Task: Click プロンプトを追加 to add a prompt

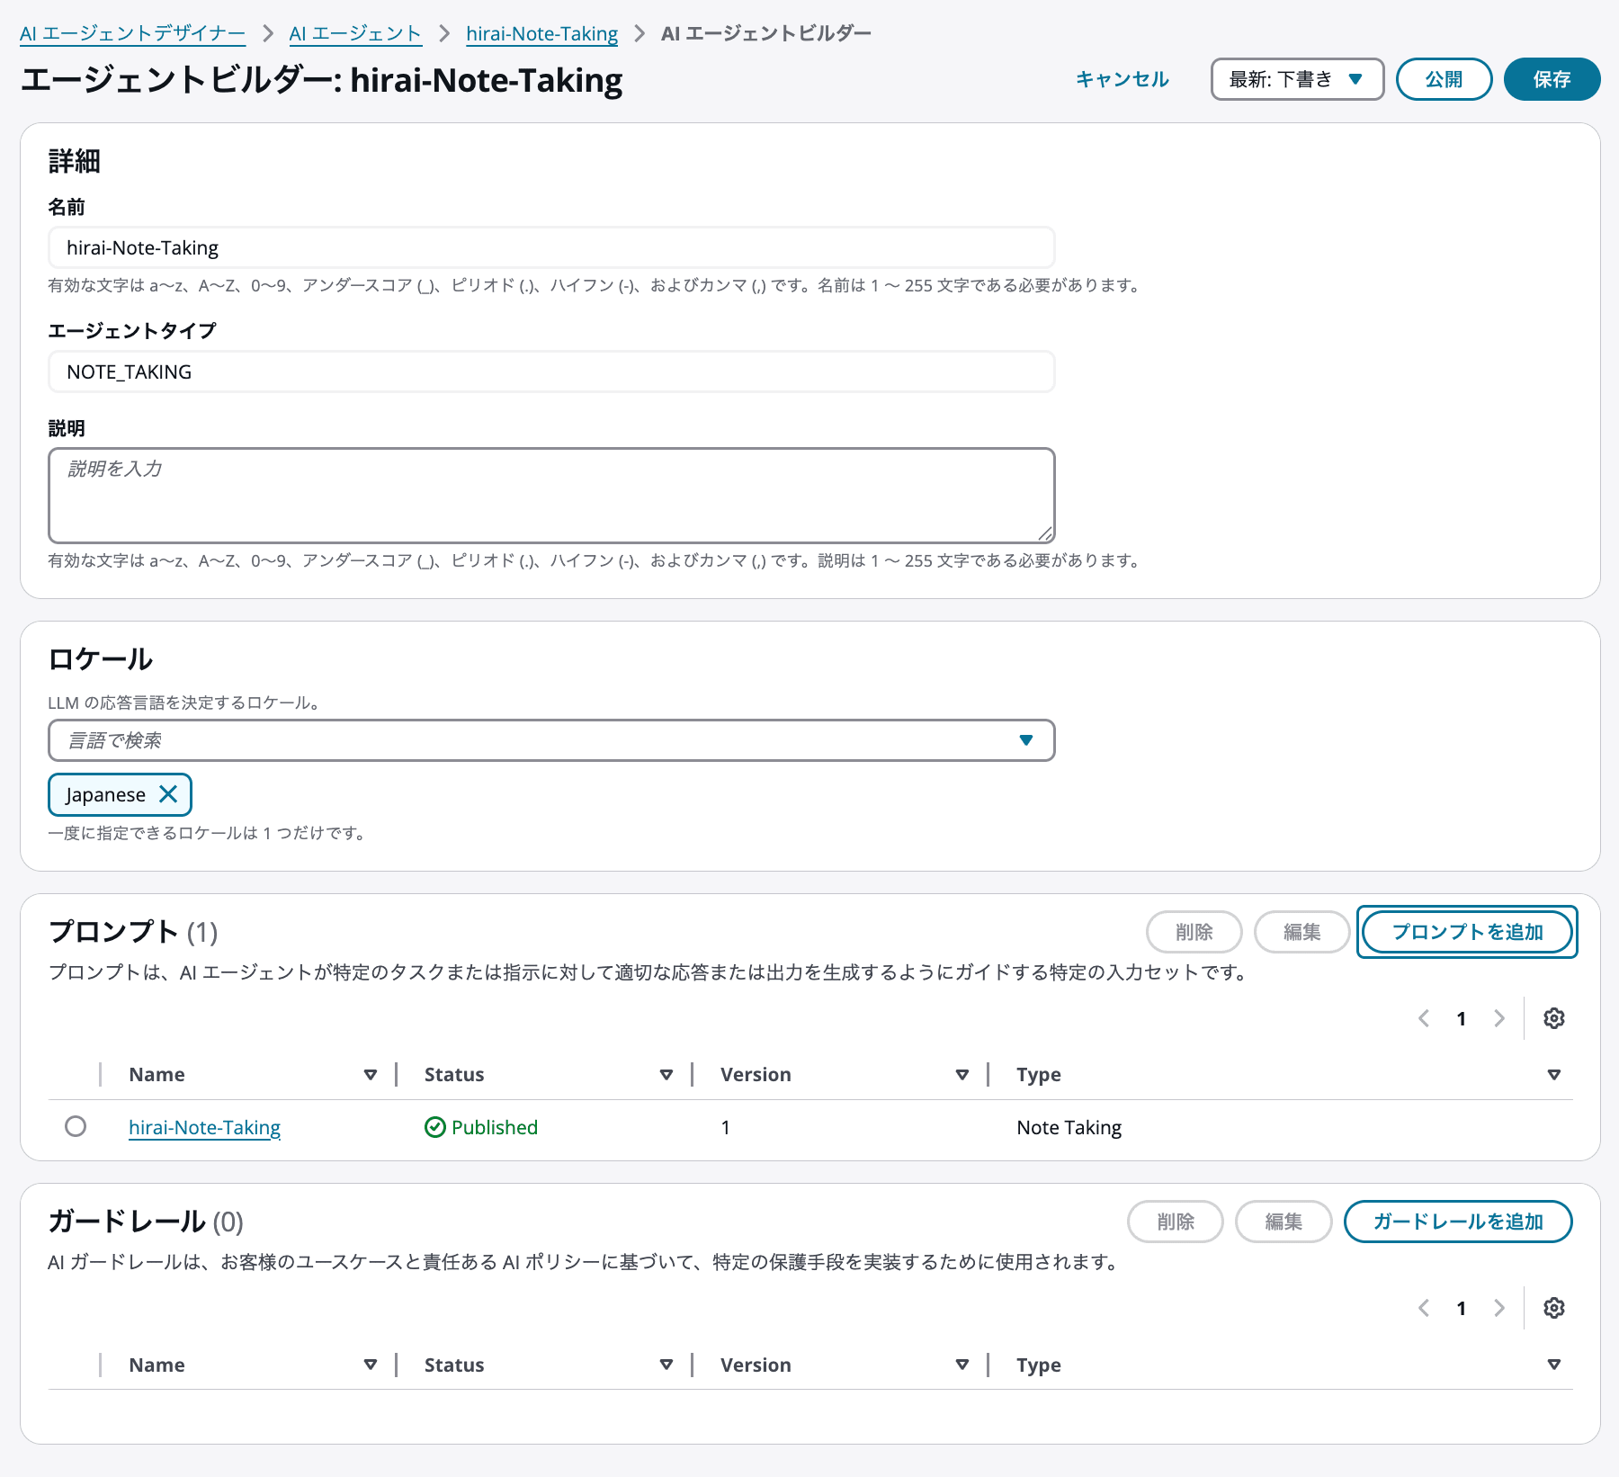Action: (x=1466, y=932)
